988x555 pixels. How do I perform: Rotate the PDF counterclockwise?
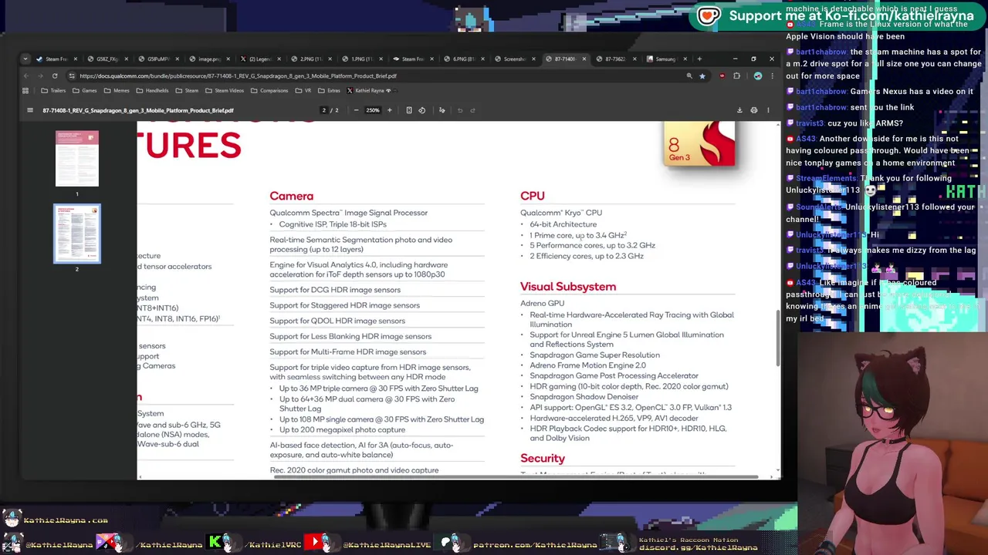tap(421, 110)
